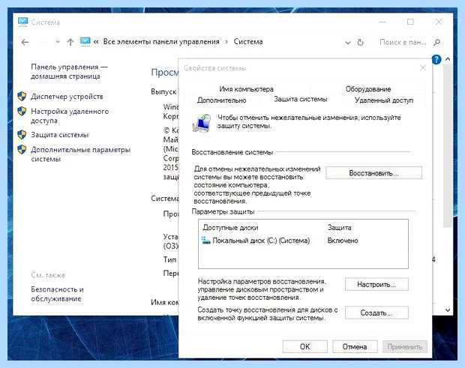Switch to Оборудование tab
This screenshot has width=465, height=368.
click(368, 89)
